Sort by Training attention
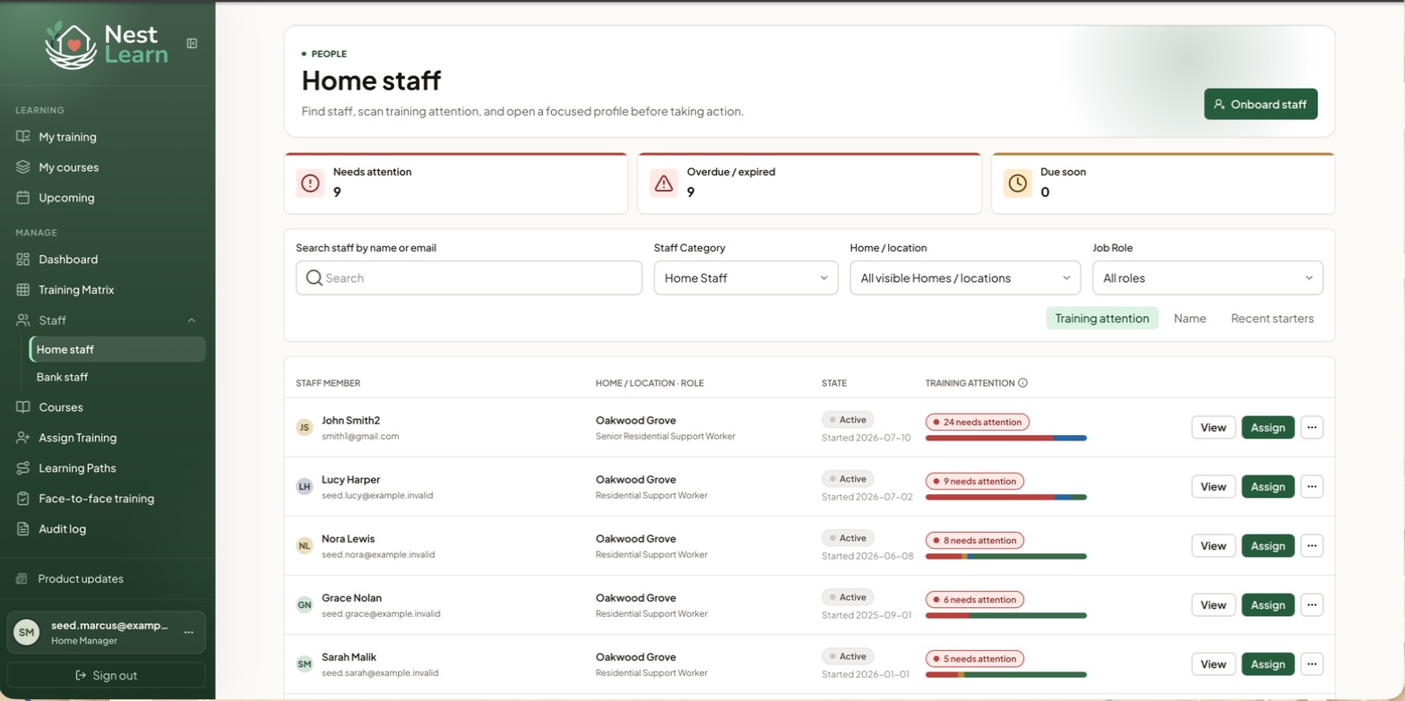Image resolution: width=1405 pixels, height=701 pixels. tap(1102, 318)
